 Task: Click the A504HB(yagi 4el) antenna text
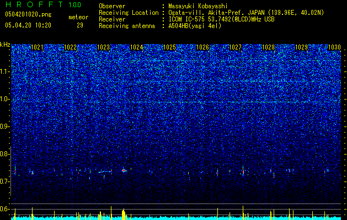click(195, 26)
